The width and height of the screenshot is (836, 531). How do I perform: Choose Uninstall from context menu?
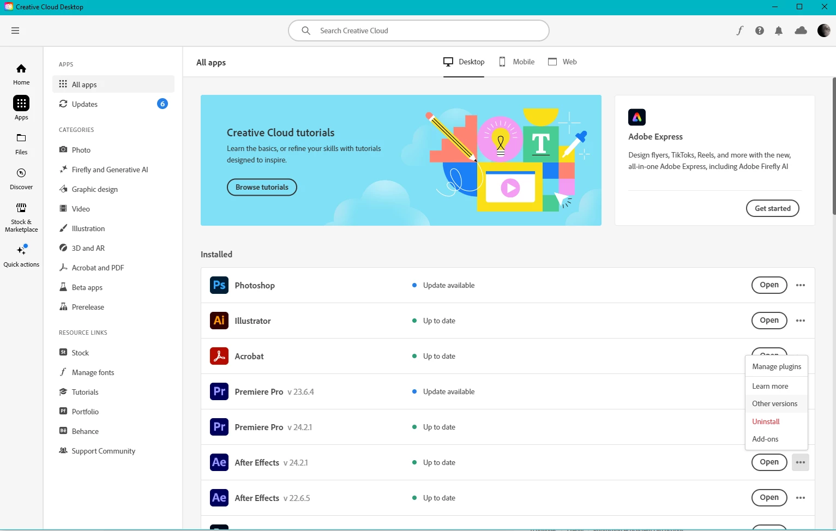[x=777, y=421]
